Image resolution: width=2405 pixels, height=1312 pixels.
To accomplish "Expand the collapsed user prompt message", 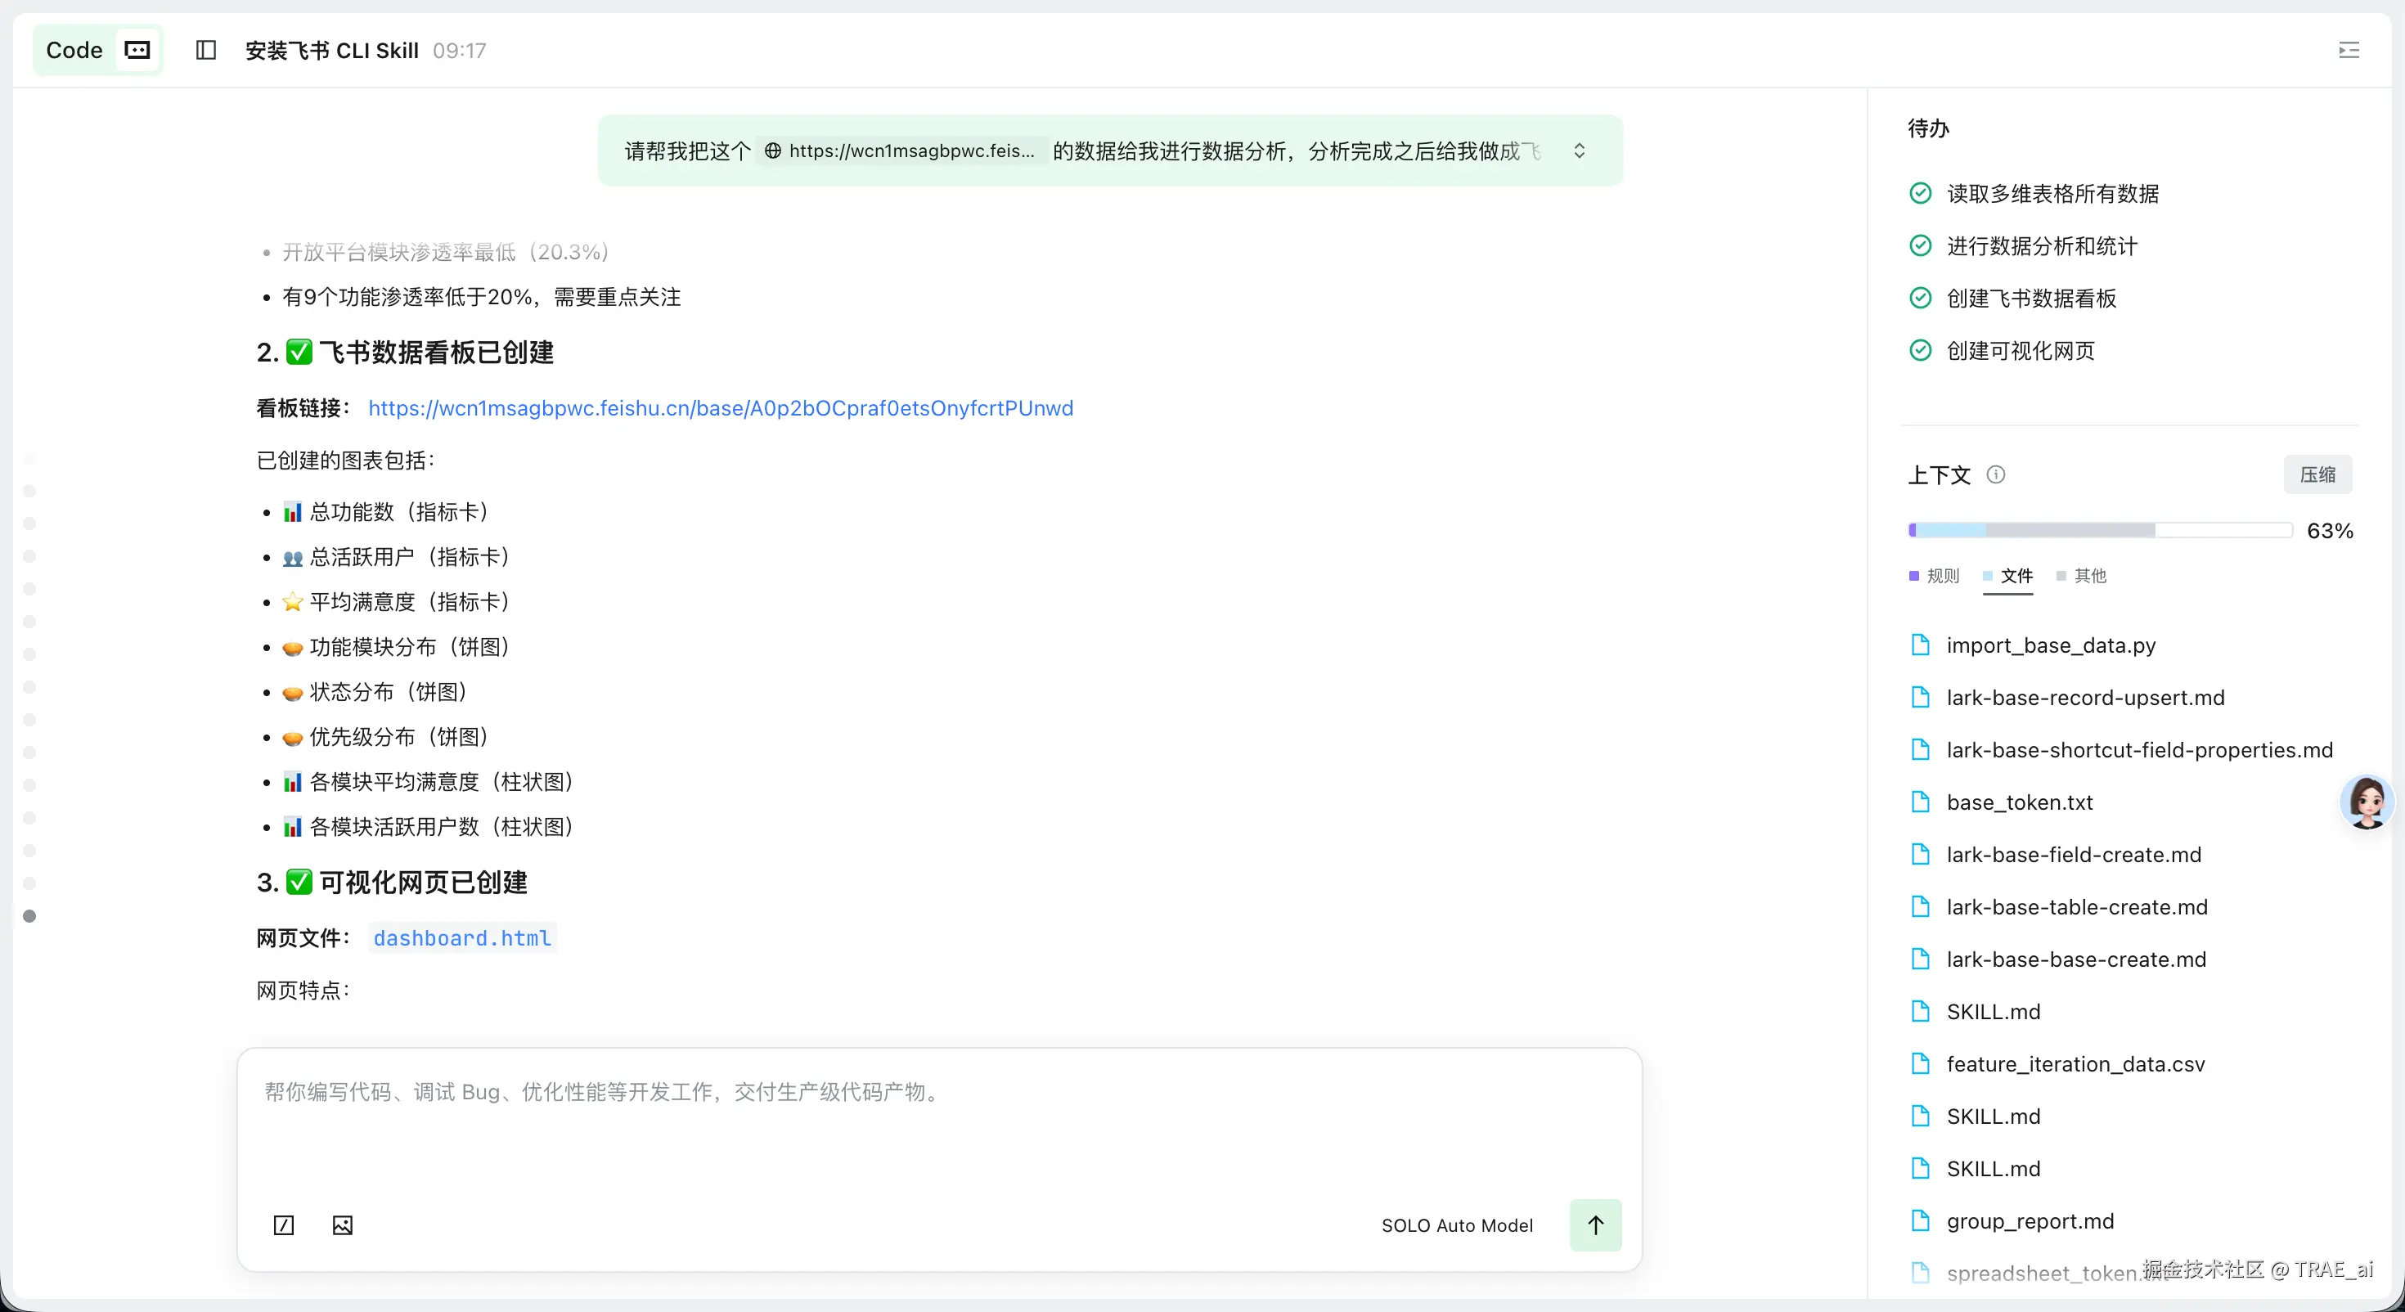I will click(x=1579, y=151).
